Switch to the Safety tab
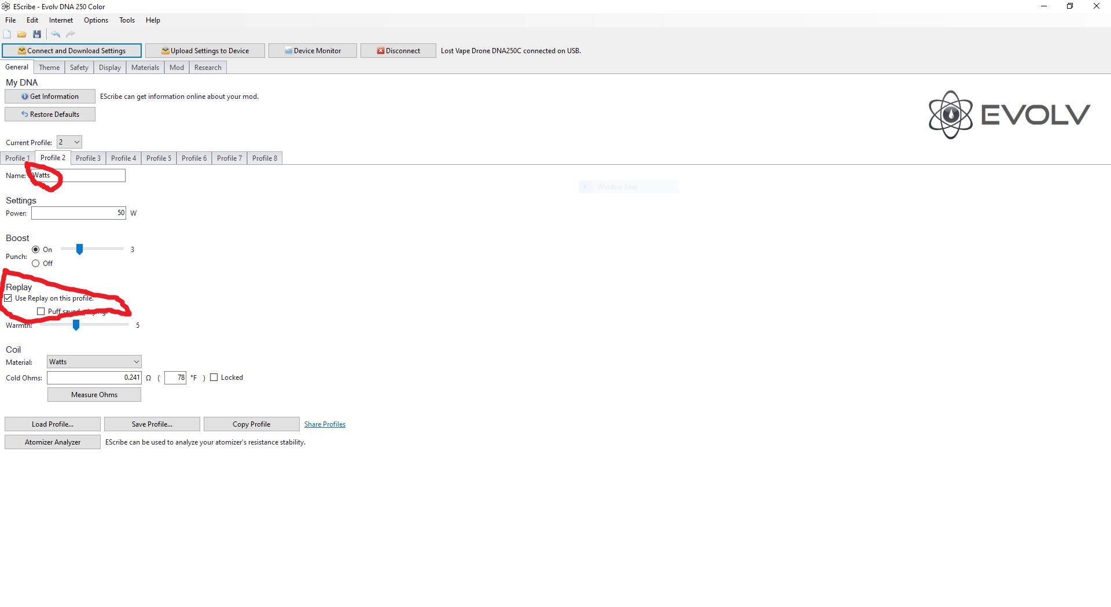Screen dimensions: 1111x607 click(79, 68)
